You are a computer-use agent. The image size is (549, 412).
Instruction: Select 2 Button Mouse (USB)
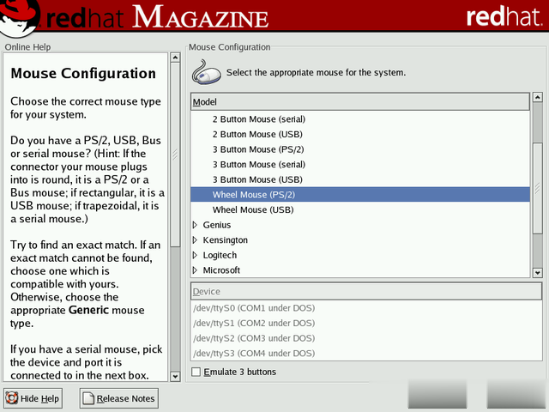click(x=360, y=134)
